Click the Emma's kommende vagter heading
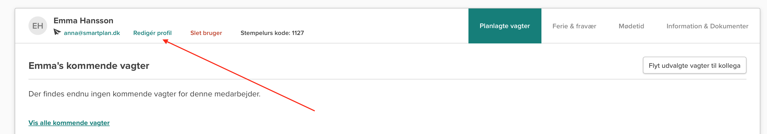The height and width of the screenshot is (134, 767). click(89, 66)
